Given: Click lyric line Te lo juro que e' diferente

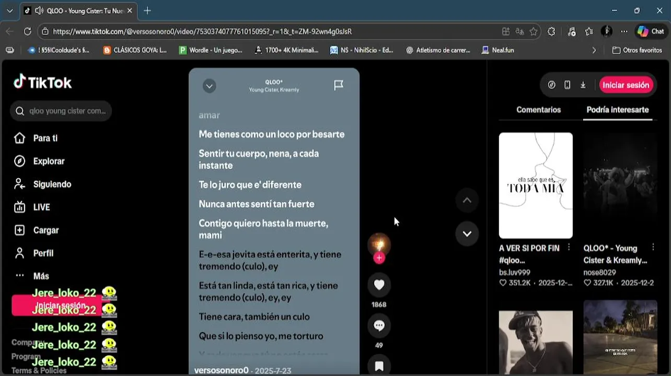Looking at the screenshot, I should click(x=250, y=184).
